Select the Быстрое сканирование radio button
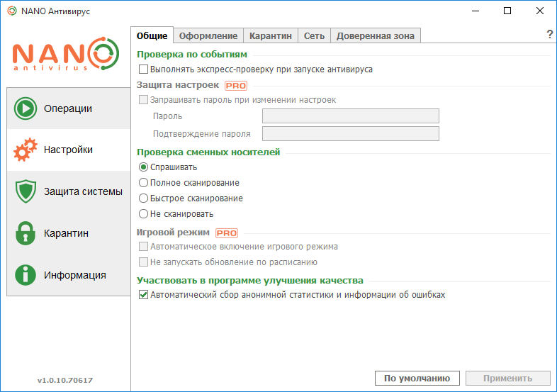The height and width of the screenshot is (392, 557). pyautogui.click(x=144, y=198)
